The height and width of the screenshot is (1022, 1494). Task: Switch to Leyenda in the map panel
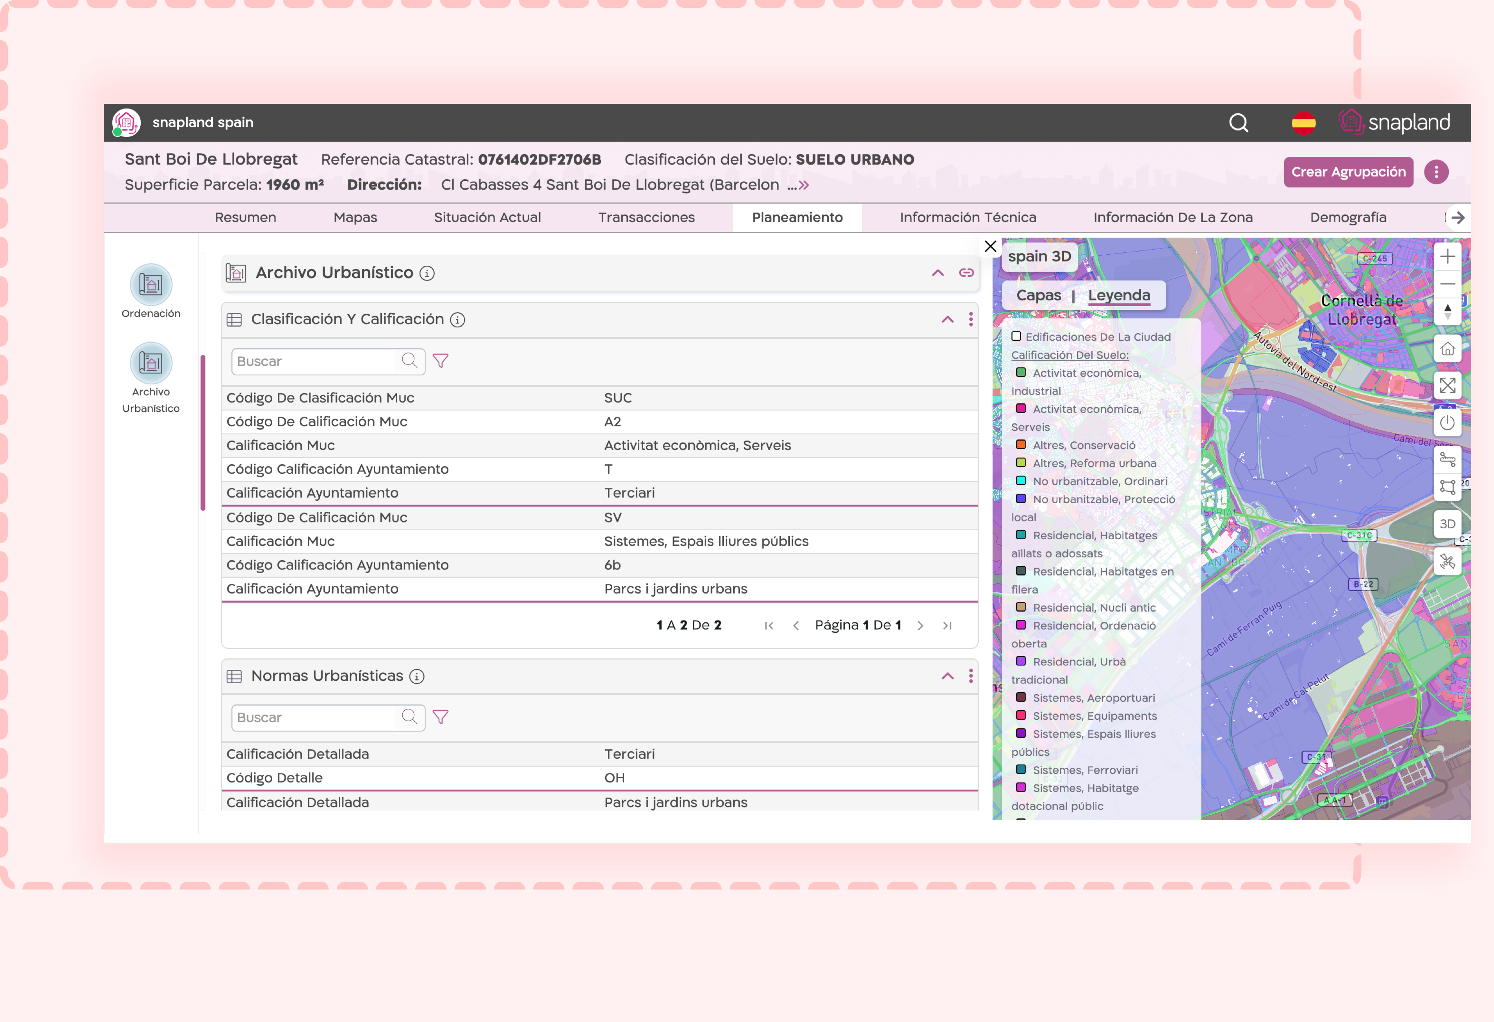1119,296
